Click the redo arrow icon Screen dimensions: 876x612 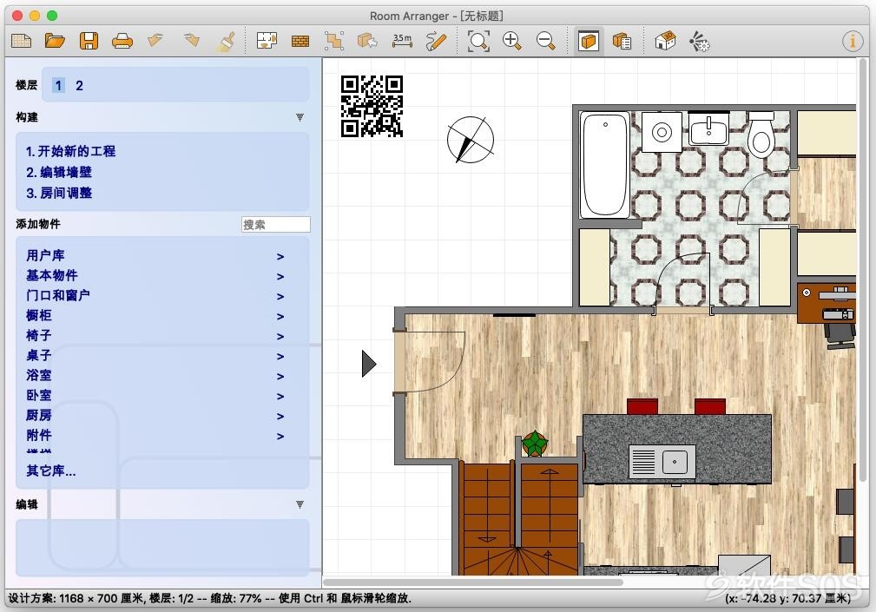click(190, 40)
